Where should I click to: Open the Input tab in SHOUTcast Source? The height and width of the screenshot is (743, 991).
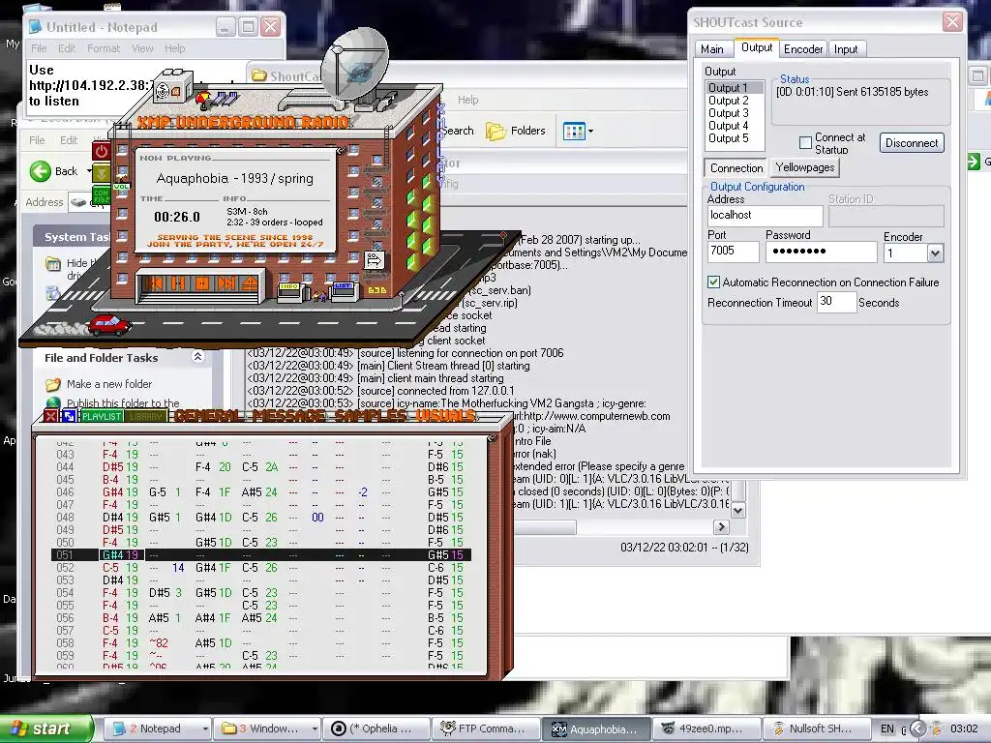846,48
